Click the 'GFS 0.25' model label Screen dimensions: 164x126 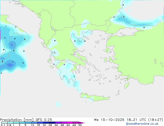44,120
